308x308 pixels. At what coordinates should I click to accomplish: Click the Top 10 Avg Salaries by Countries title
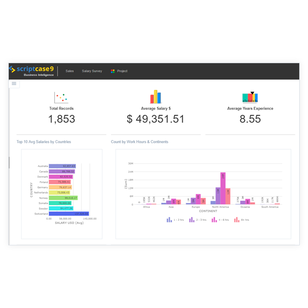[x=44, y=142]
